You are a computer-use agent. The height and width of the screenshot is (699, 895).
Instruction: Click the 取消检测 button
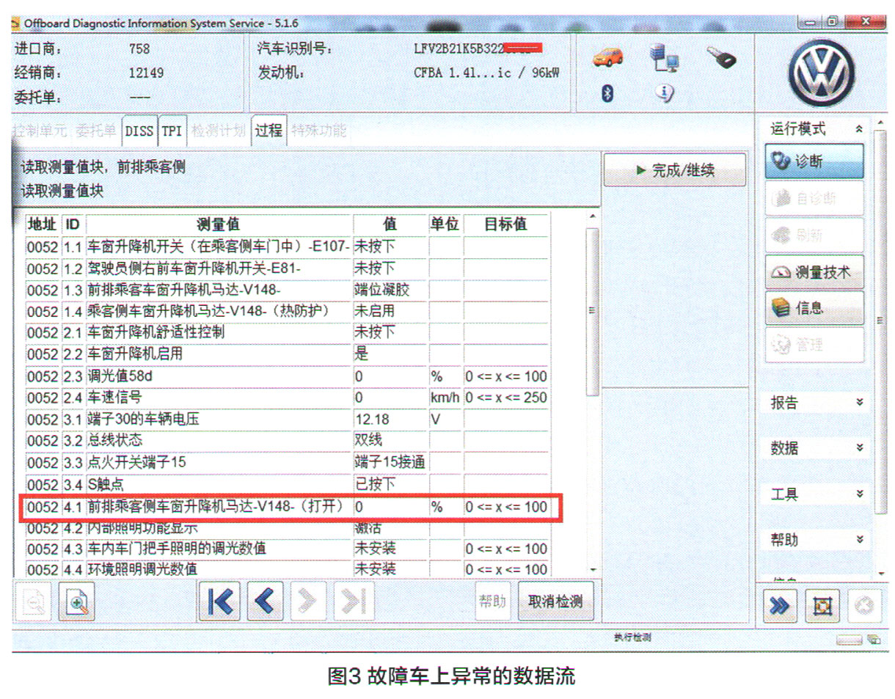555,601
